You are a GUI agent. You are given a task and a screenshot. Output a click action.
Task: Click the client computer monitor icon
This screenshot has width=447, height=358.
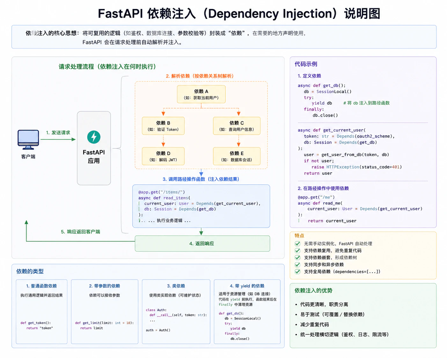coord(28,140)
